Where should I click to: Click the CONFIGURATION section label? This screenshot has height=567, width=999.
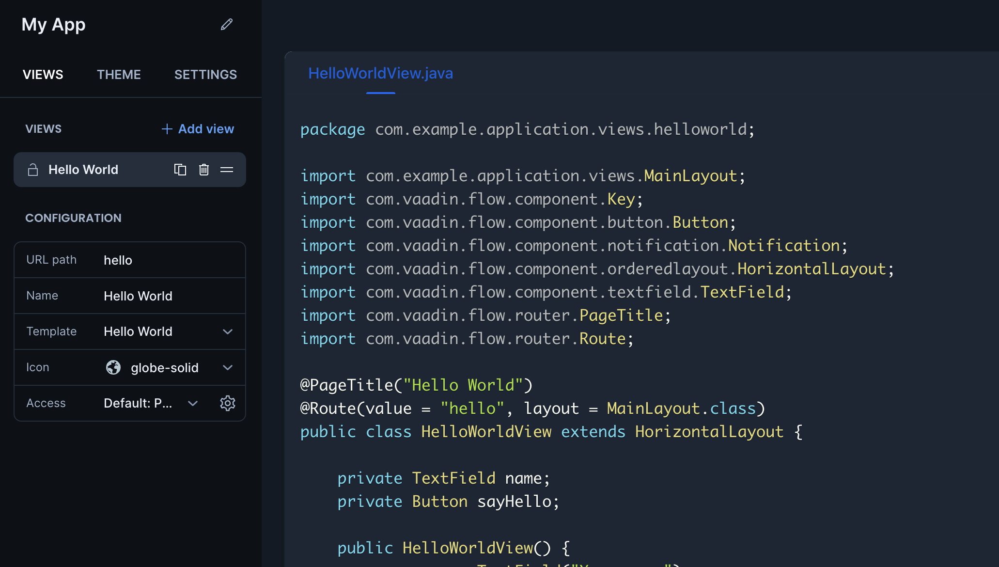[x=74, y=218]
